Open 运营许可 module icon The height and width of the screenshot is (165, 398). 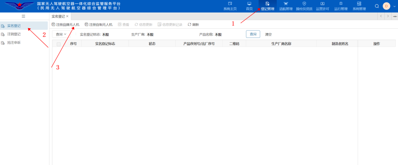[x=322, y=4]
